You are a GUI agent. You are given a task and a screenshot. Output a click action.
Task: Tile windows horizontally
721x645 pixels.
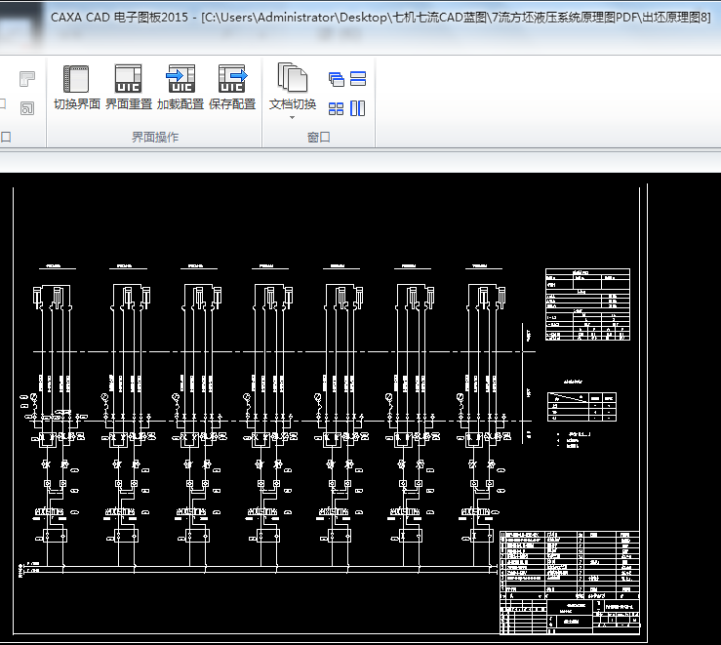(358, 79)
